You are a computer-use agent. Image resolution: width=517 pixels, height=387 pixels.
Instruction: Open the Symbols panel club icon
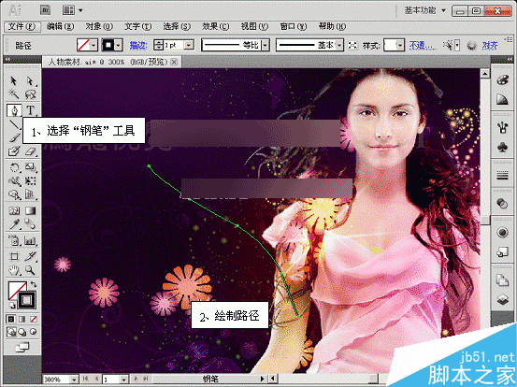pos(502,147)
